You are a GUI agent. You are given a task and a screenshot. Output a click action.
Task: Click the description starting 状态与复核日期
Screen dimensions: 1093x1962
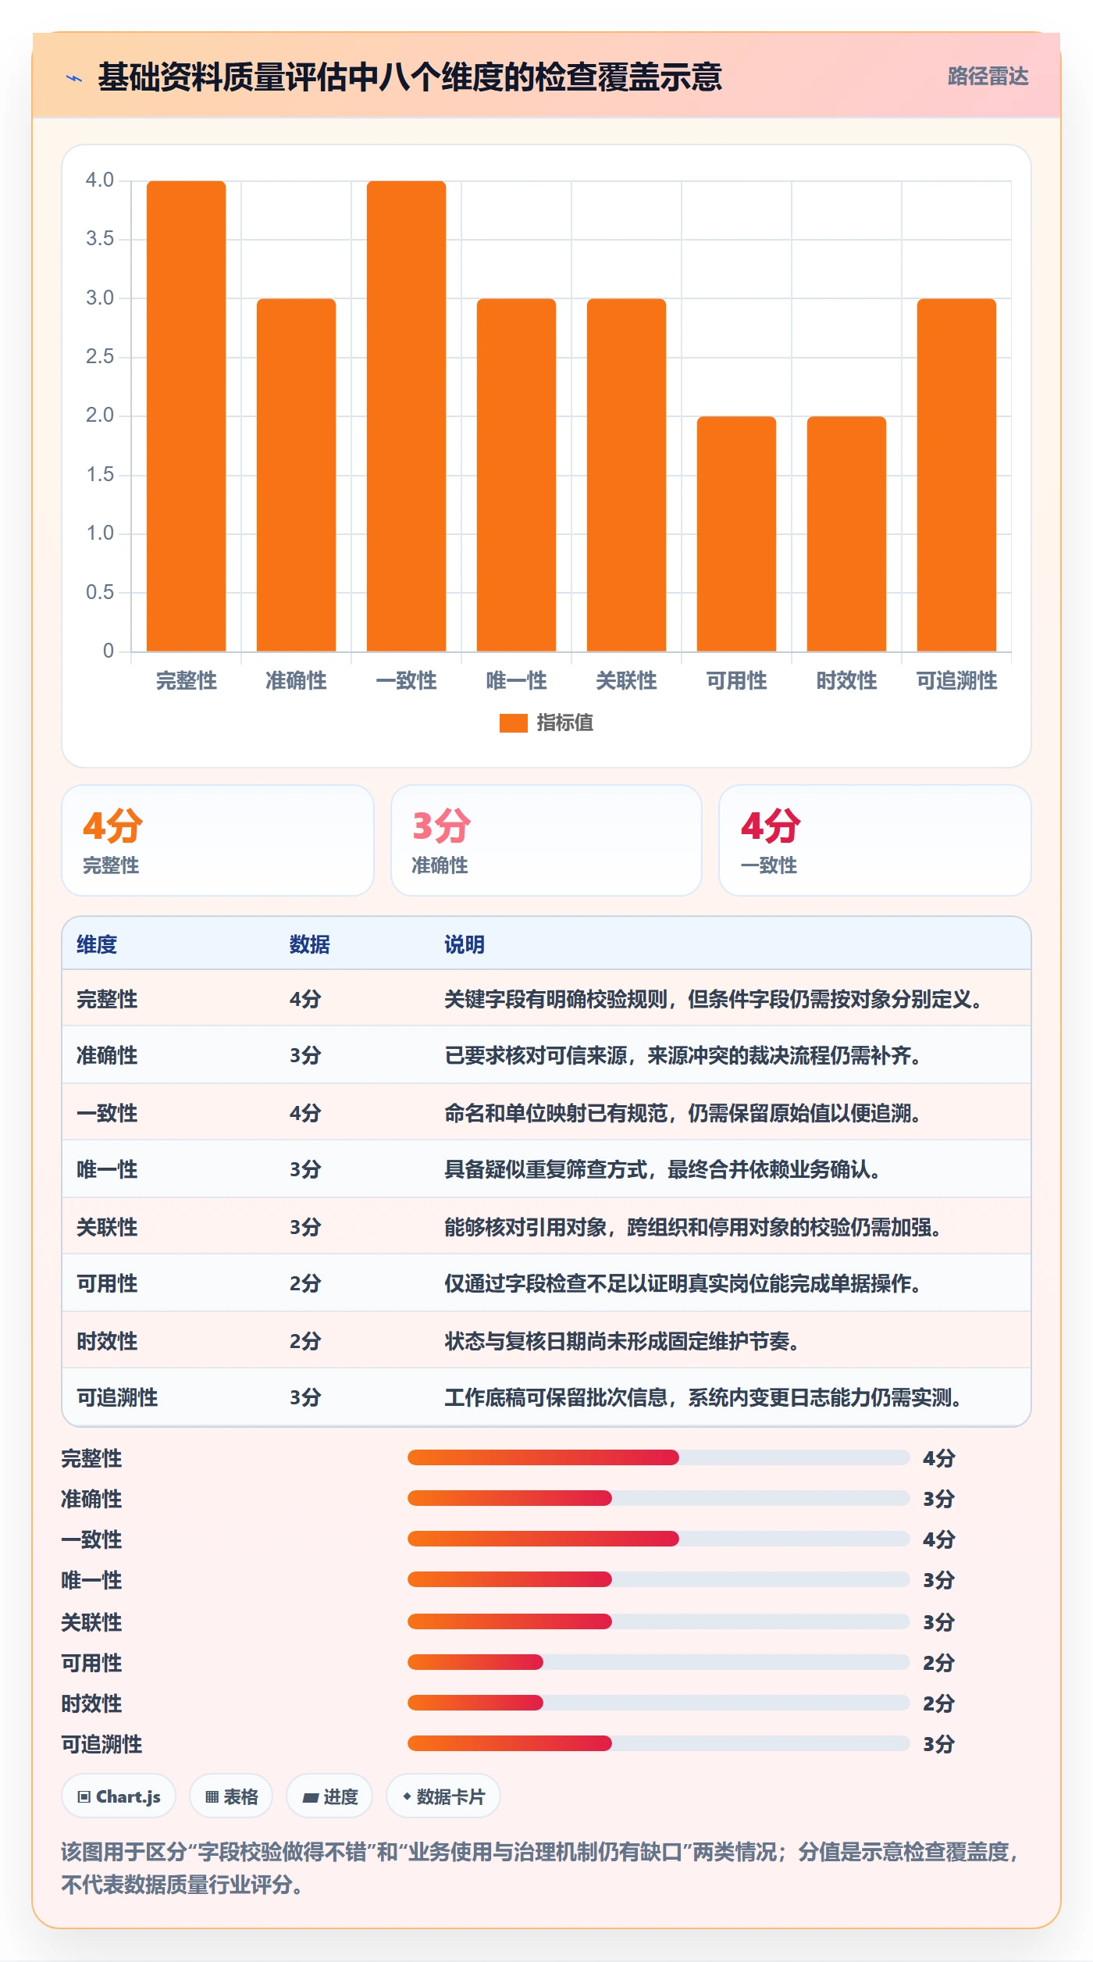click(x=622, y=1342)
